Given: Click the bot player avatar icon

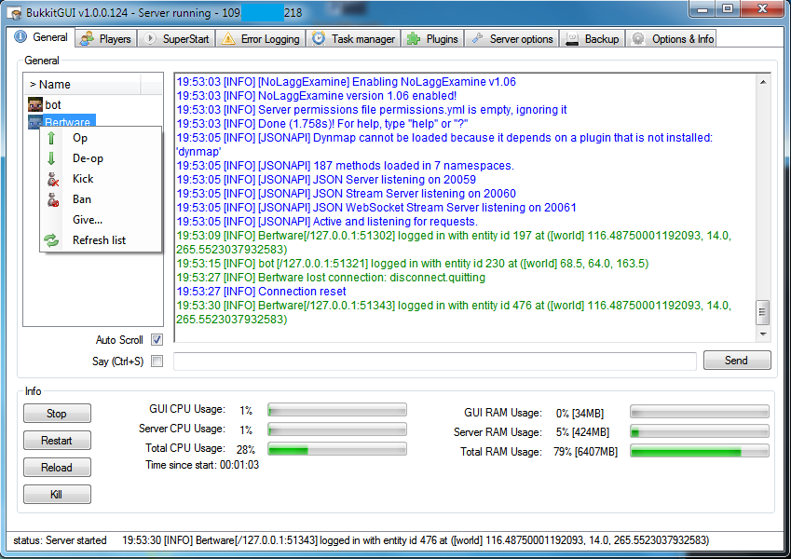Looking at the screenshot, I should [35, 105].
